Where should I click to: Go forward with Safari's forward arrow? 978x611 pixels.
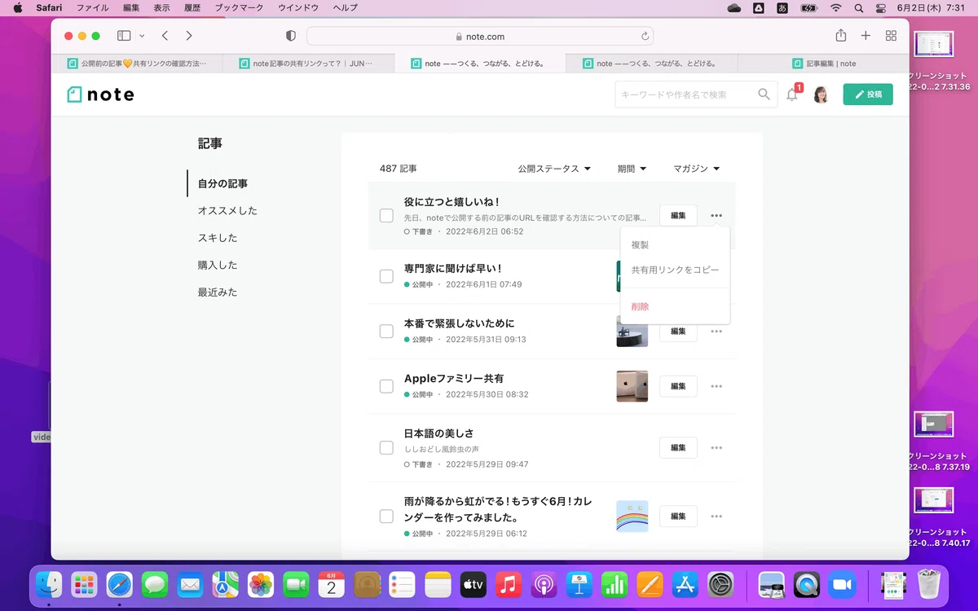click(x=189, y=36)
